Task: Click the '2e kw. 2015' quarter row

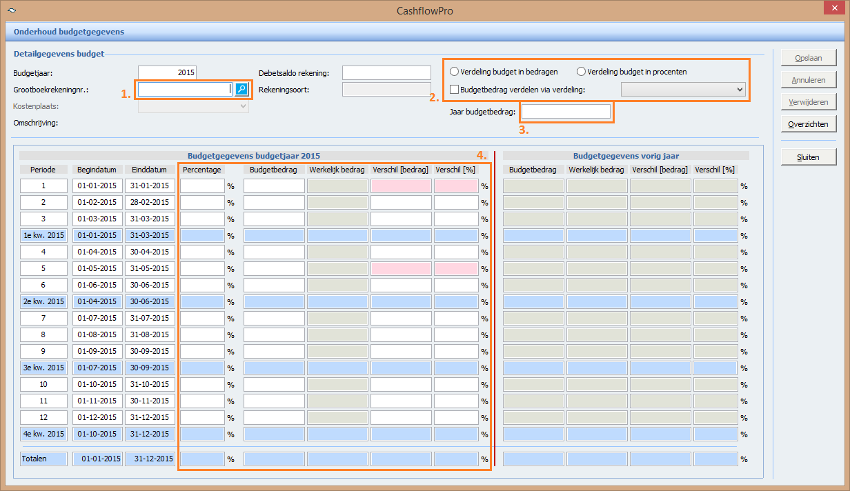Action: [x=43, y=301]
